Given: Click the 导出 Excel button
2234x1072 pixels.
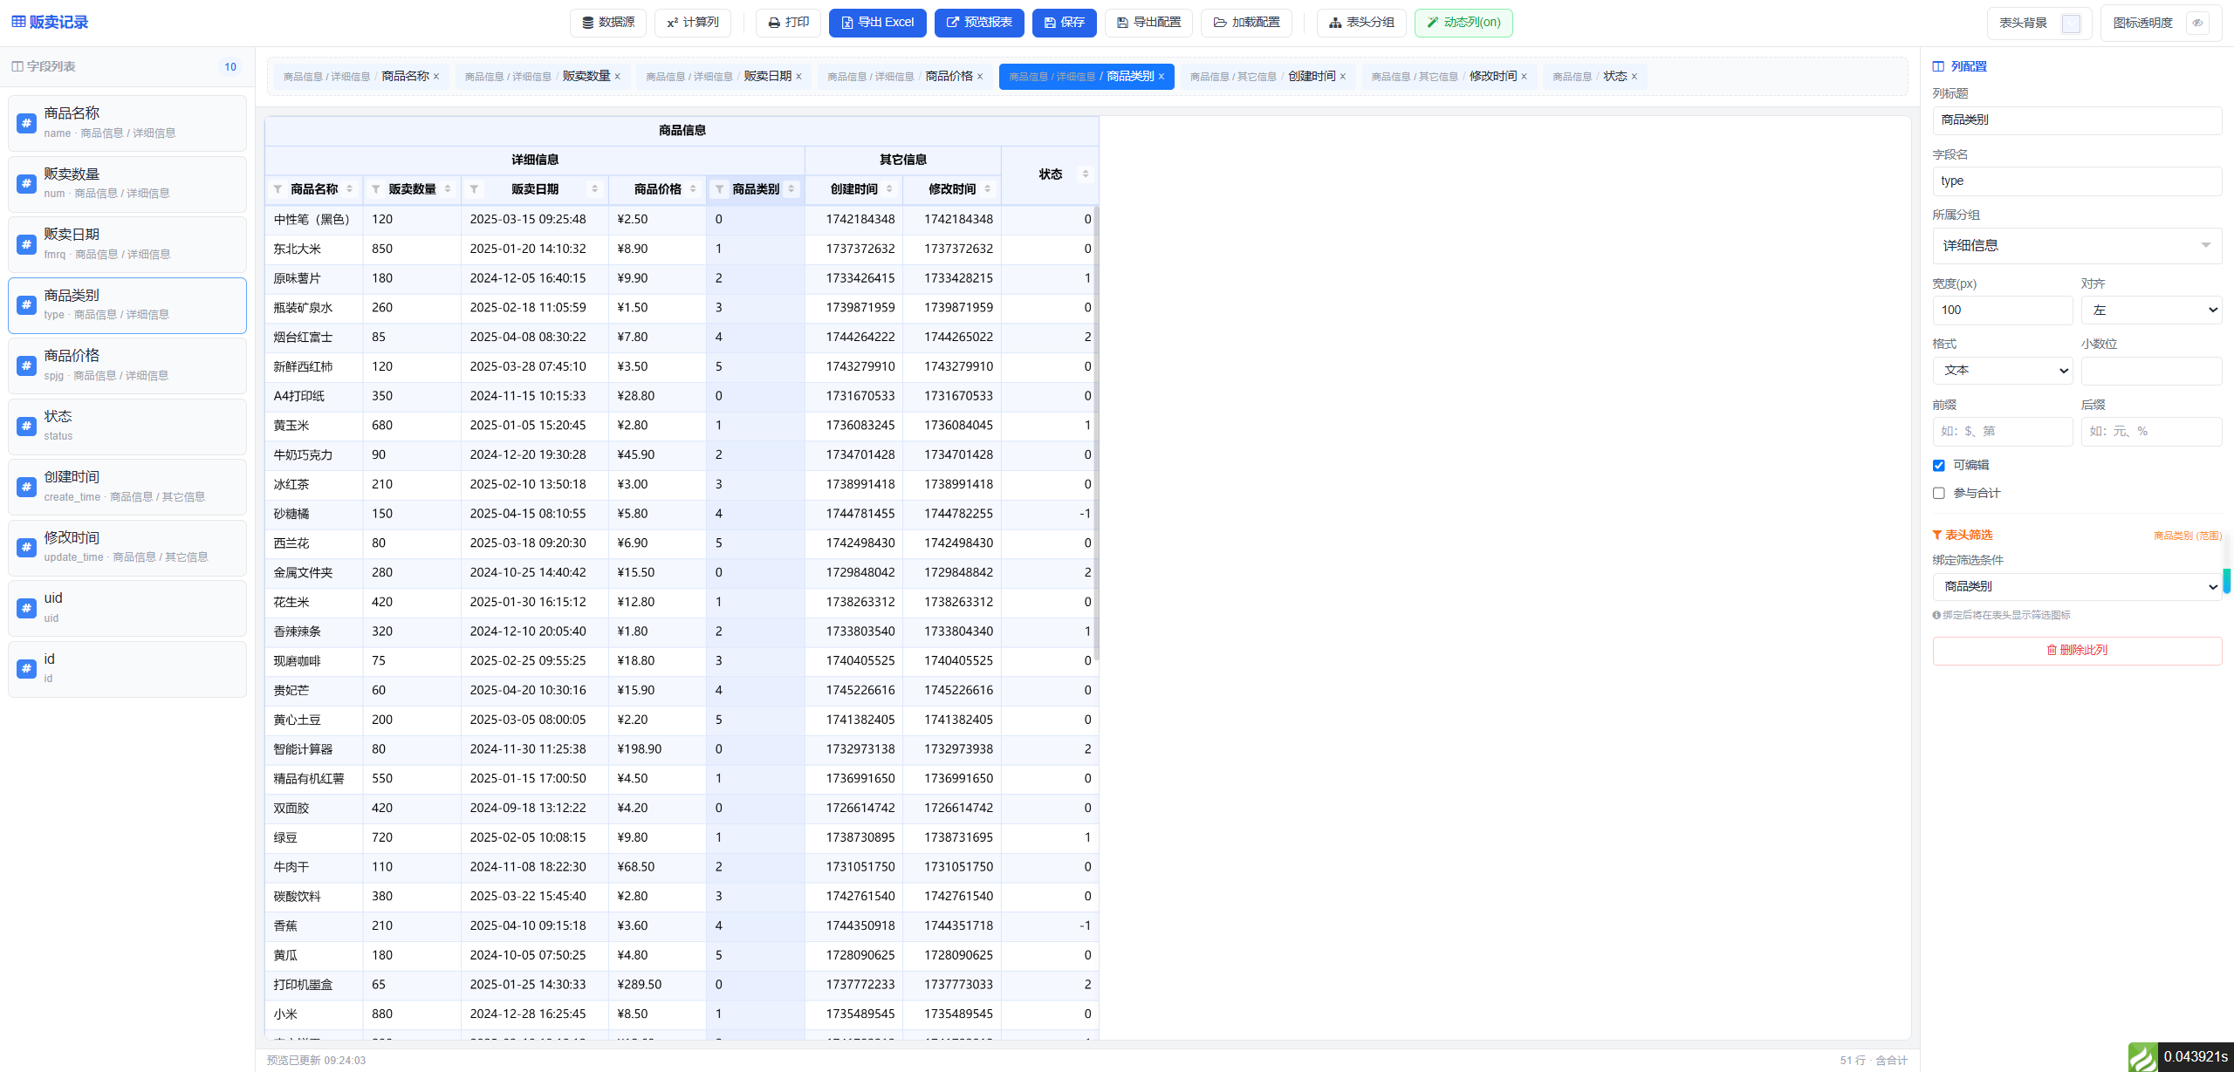Looking at the screenshot, I should (878, 23).
